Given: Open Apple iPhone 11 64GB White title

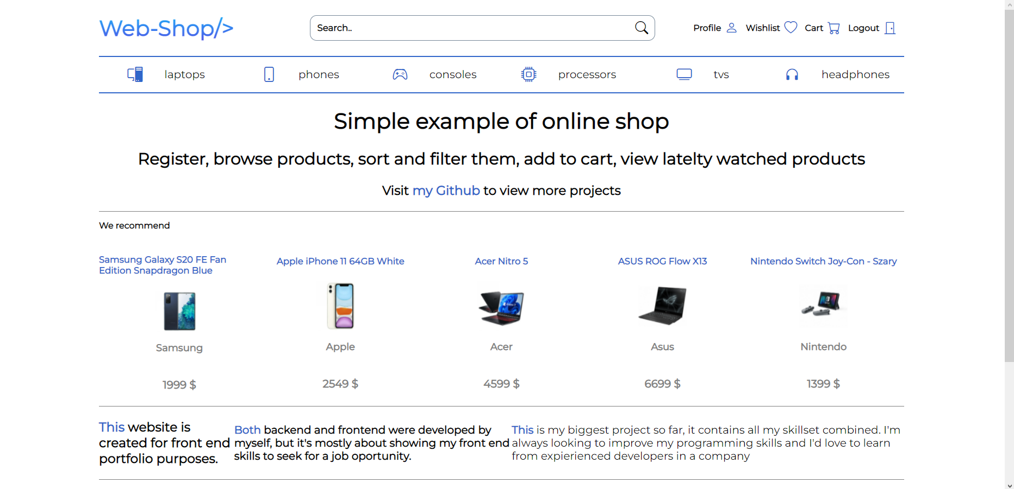Looking at the screenshot, I should pyautogui.click(x=340, y=261).
